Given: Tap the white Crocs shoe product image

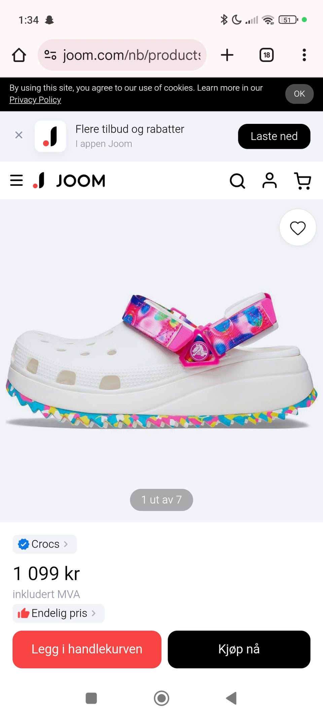Looking at the screenshot, I should coord(161,360).
